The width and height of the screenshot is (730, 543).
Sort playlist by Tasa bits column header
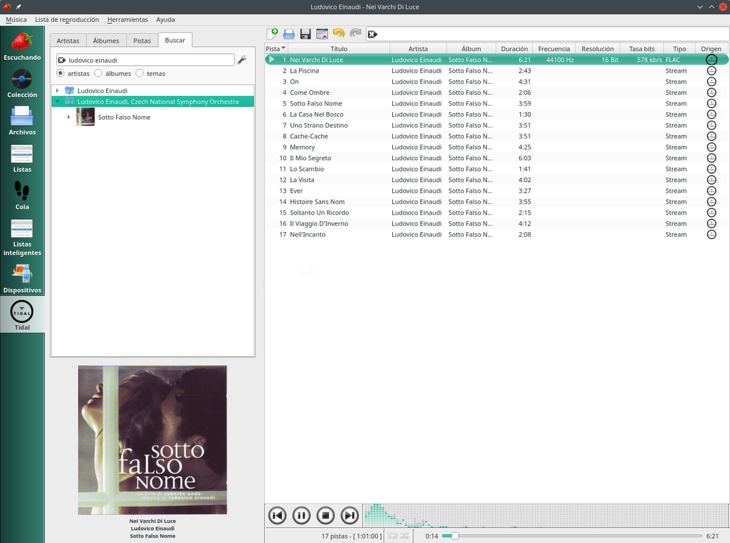click(642, 48)
